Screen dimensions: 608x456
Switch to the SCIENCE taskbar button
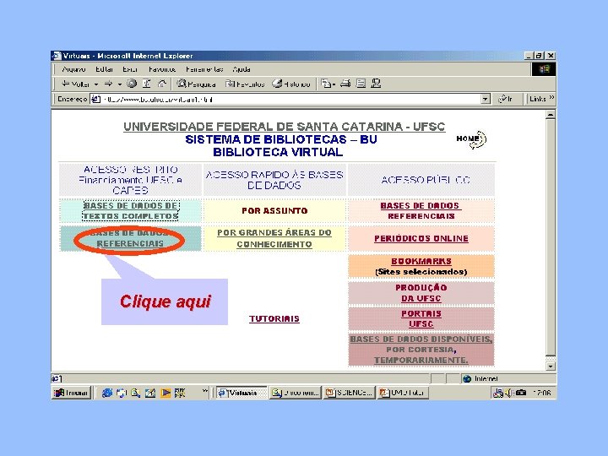[x=350, y=393]
